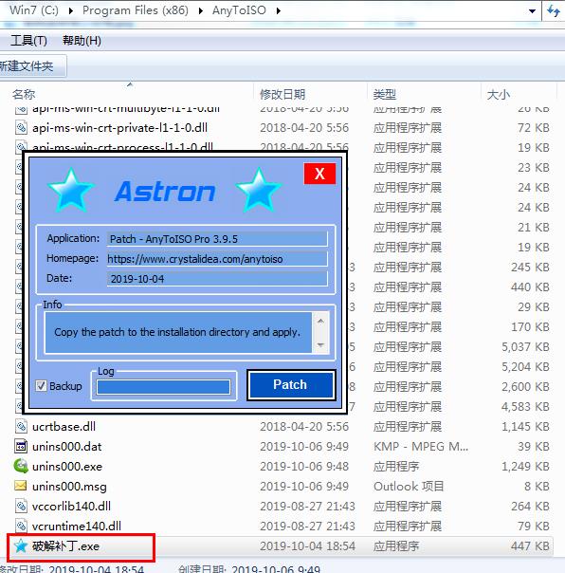Viewport: 565px width, 573px height.
Task: Select the unins000.msg envelope icon
Action: click(x=21, y=486)
